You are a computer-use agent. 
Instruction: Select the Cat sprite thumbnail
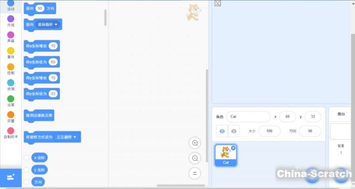click(x=226, y=154)
